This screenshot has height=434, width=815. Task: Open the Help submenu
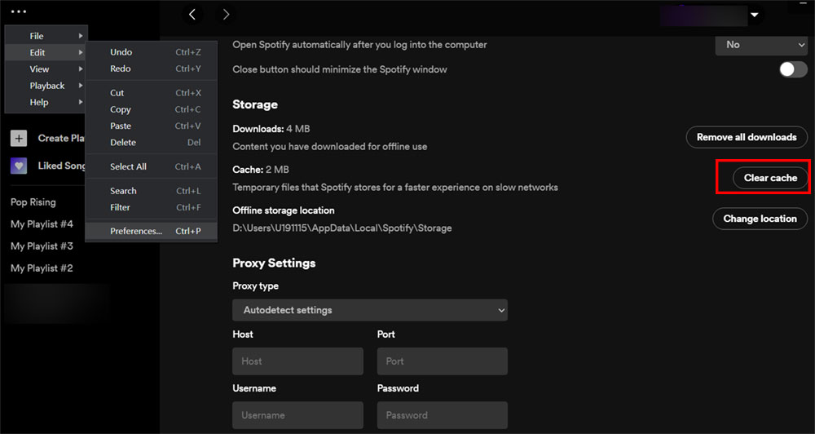click(46, 103)
